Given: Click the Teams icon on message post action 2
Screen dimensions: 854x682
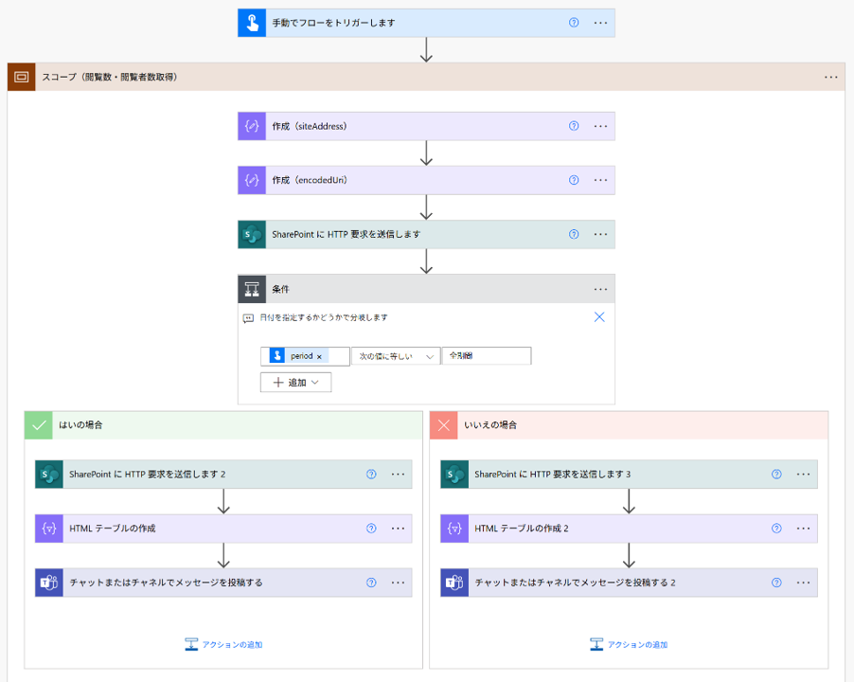Looking at the screenshot, I should 454,583.
